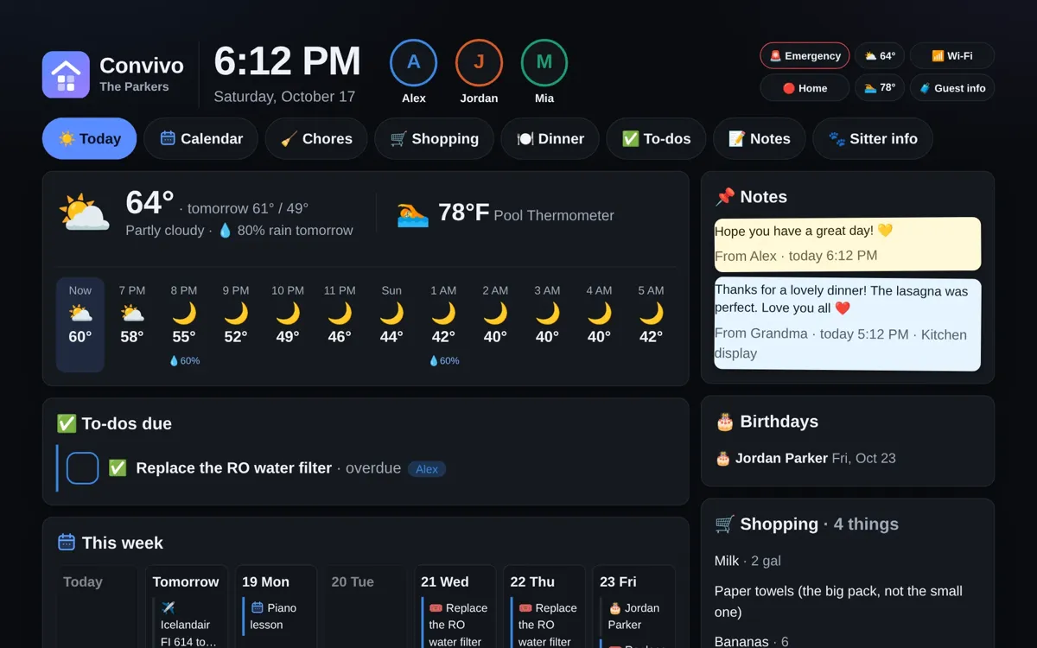The height and width of the screenshot is (648, 1037).
Task: Click the 7 PM forecast cloud icon
Action: [x=132, y=313]
